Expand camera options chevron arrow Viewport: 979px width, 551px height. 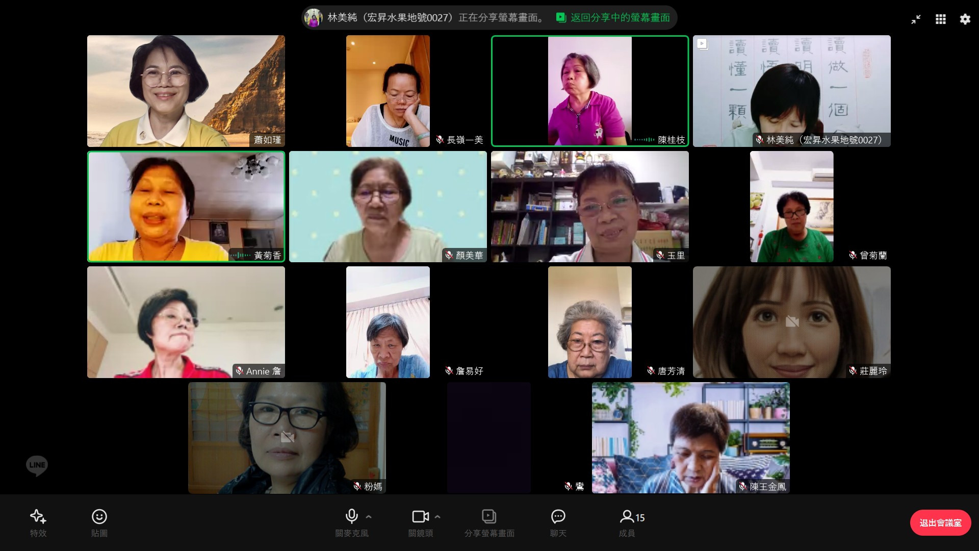pos(437,517)
